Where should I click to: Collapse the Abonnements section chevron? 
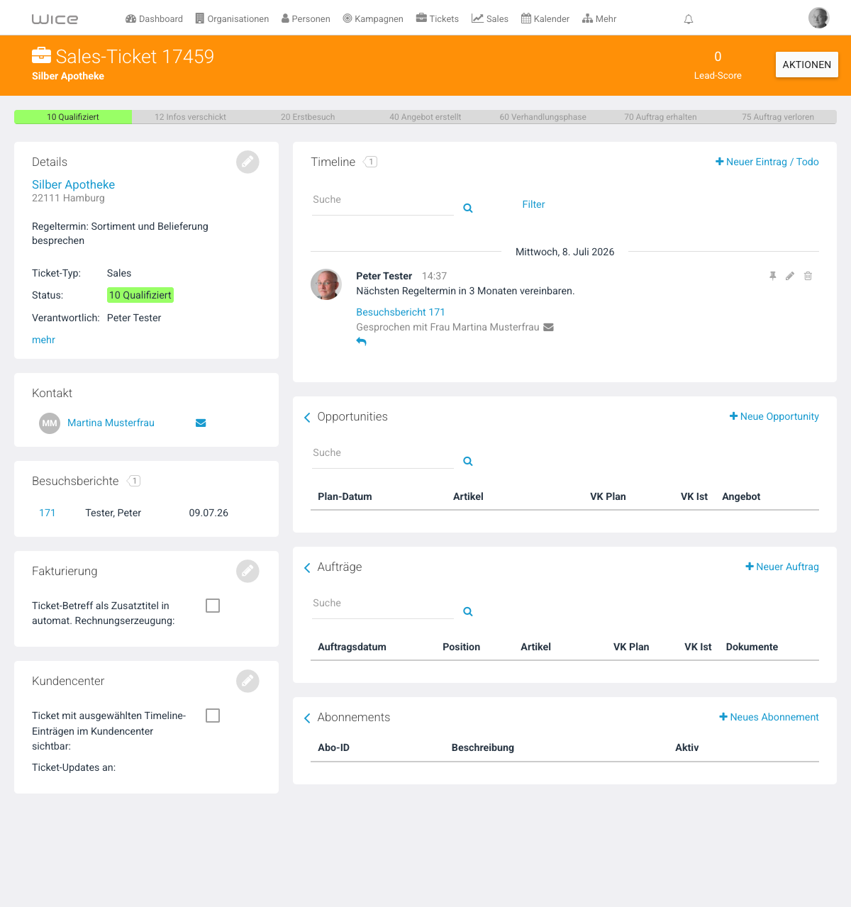[307, 718]
